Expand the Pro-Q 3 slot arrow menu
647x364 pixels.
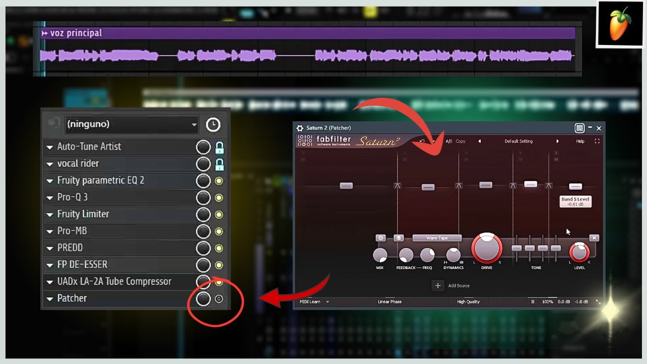pos(50,198)
